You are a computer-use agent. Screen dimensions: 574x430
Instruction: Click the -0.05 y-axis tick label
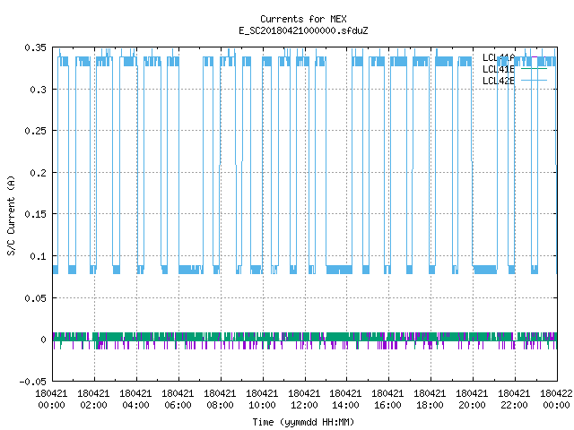click(33, 382)
